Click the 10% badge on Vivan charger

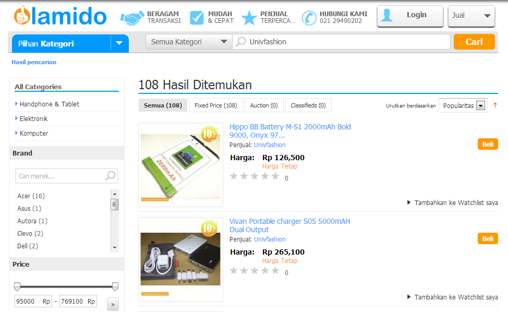click(209, 229)
